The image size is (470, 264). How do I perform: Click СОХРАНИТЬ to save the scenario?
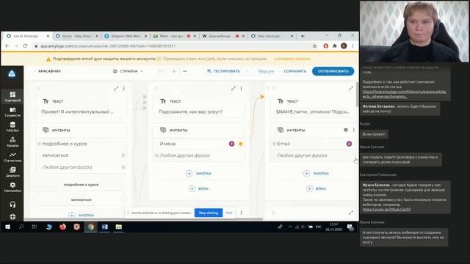(x=295, y=71)
